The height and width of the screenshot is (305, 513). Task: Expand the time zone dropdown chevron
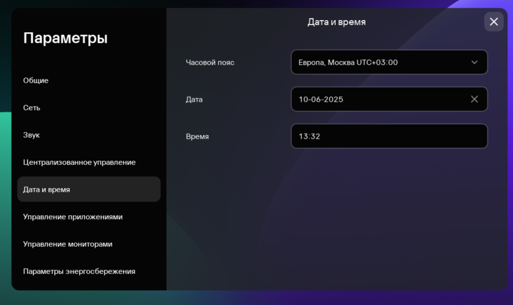(474, 62)
